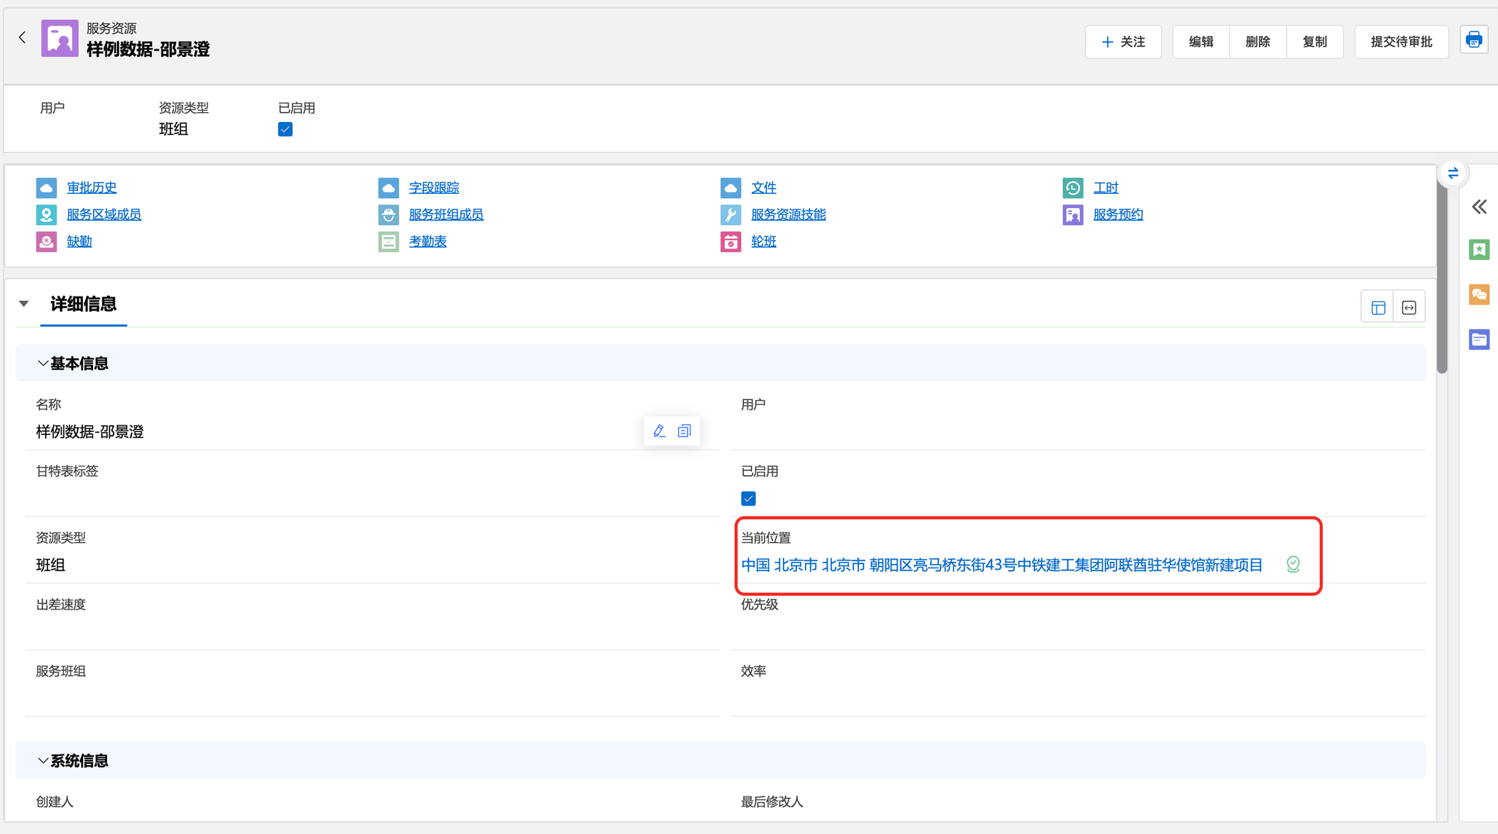Collapse the 基本信息 section
The width and height of the screenshot is (1498, 834).
click(x=43, y=364)
